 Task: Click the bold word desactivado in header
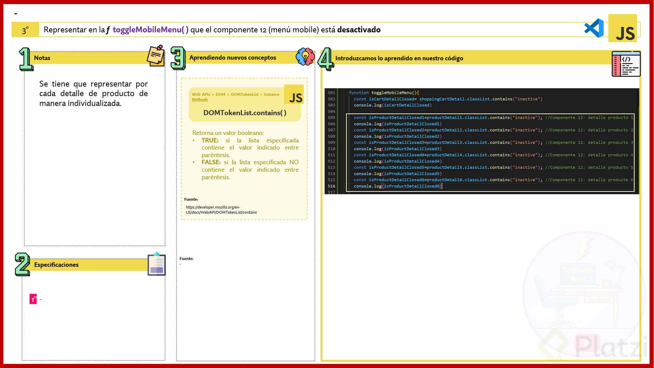click(x=359, y=30)
